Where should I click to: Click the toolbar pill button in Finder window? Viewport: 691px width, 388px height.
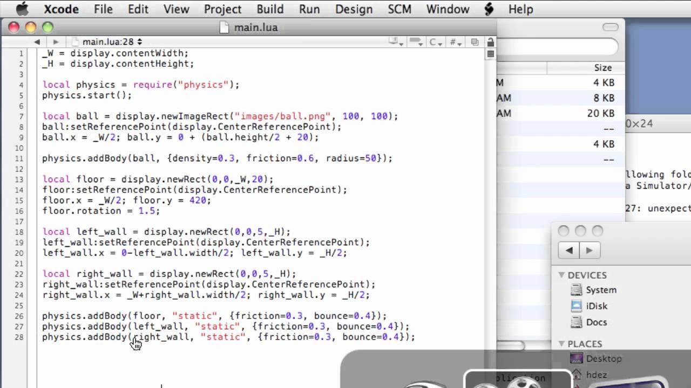click(x=610, y=27)
